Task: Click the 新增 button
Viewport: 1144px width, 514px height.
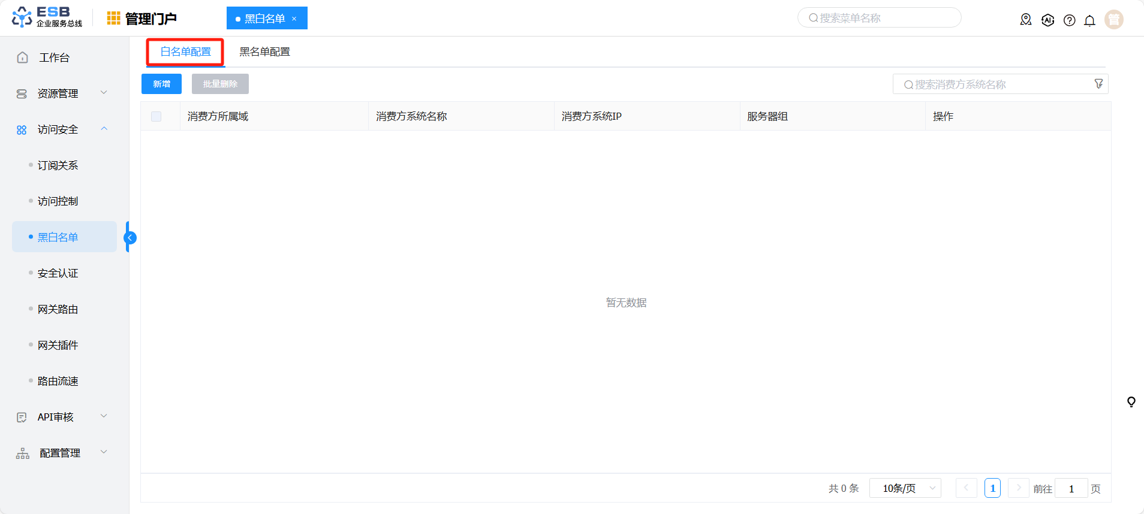Action: [161, 84]
